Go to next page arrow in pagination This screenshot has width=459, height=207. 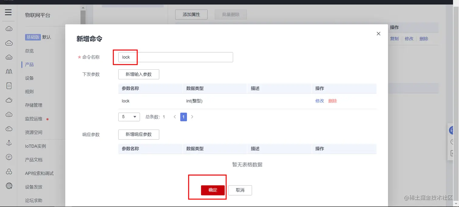(192, 117)
